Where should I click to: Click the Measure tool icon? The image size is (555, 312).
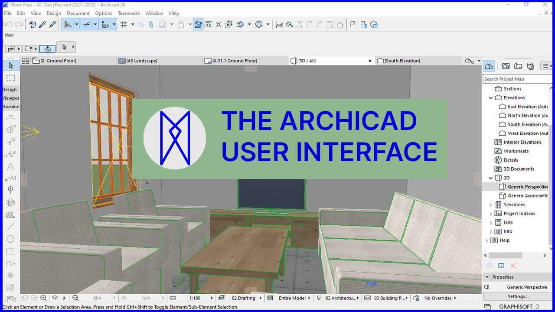[208, 25]
